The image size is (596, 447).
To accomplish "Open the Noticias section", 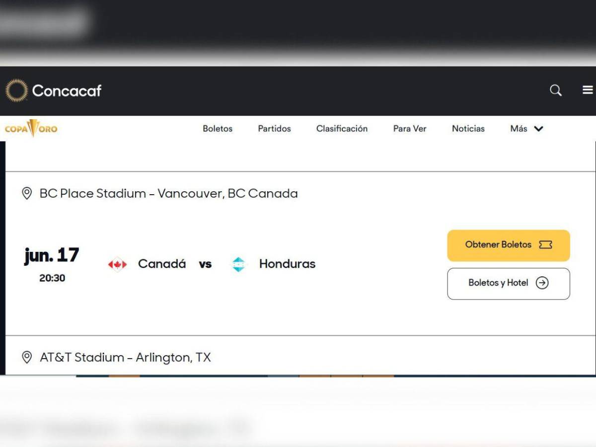I will (468, 129).
